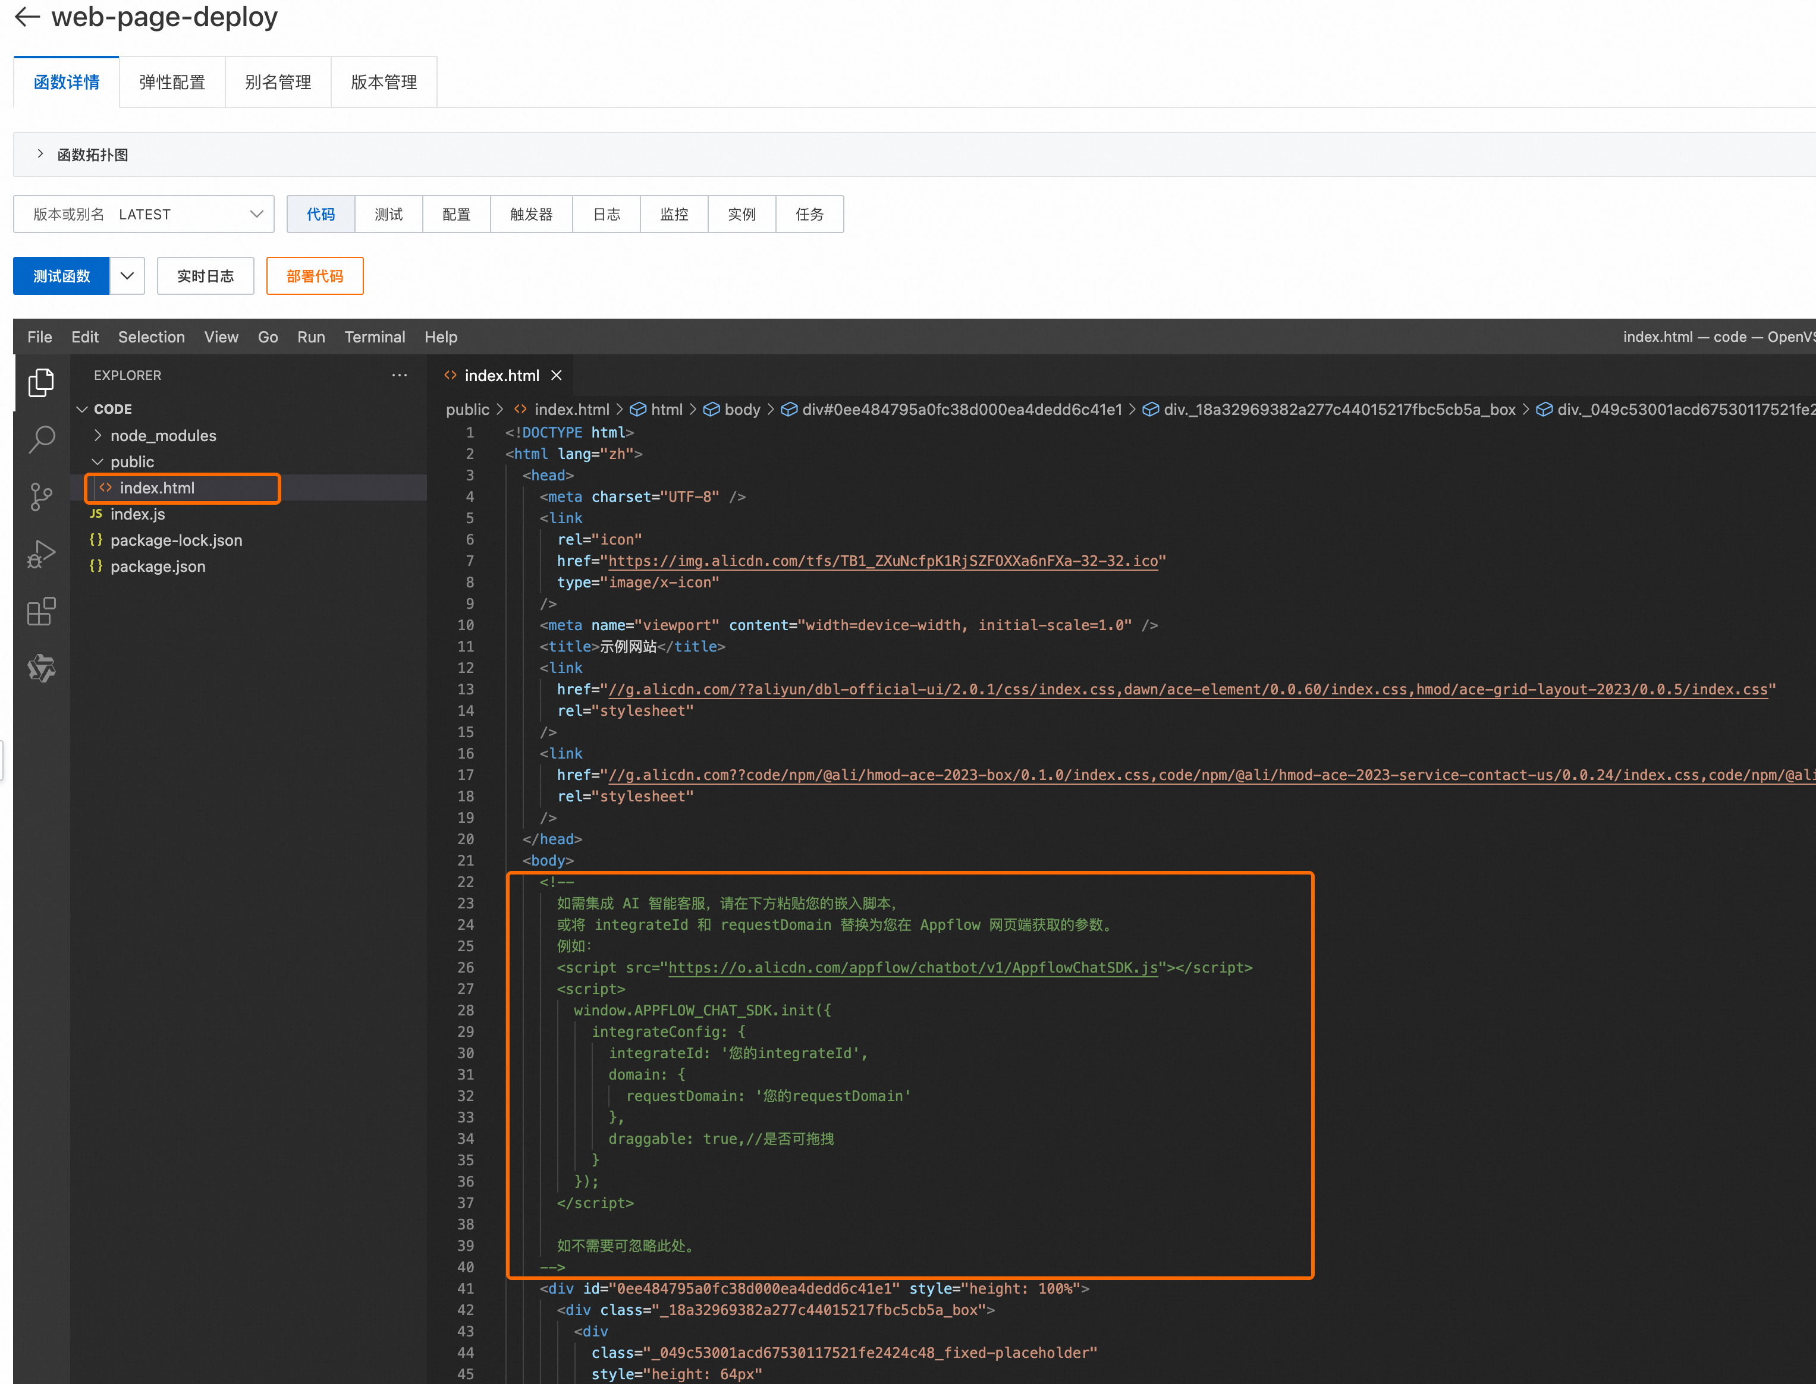The width and height of the screenshot is (1816, 1384).
Task: Open package-lock.json in the file tree
Action: tap(177, 540)
